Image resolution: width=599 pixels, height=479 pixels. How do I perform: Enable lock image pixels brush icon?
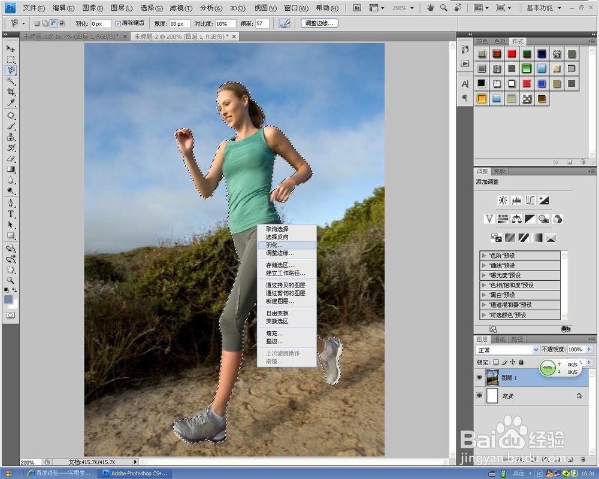504,362
